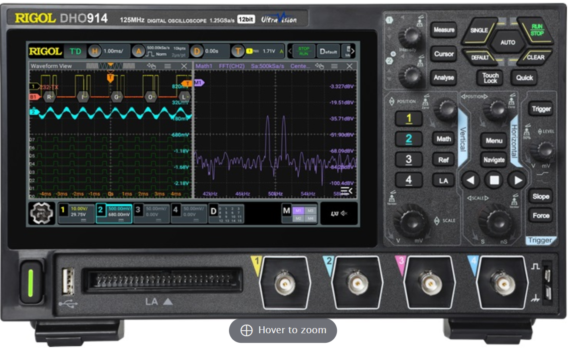
Task: Tap the on-screen STOP/RUN indicator
Action: tap(303, 51)
